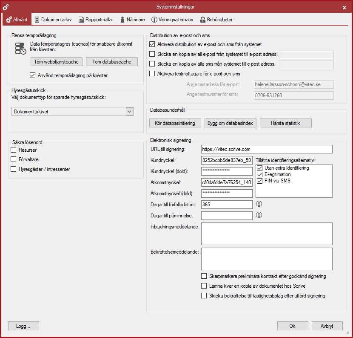353x338 pixels.
Task: Click the Nämnare tab icon
Action: 122,20
